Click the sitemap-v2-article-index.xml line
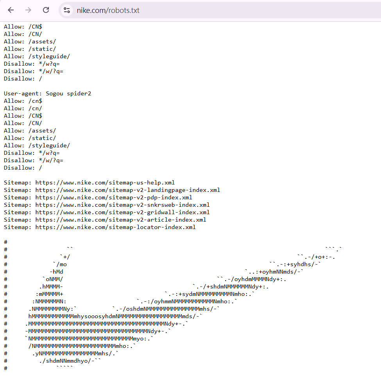Screen dimensions: 381x376 click(105, 220)
